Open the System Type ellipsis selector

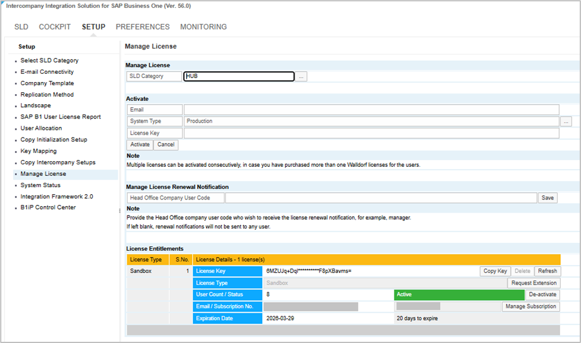[566, 121]
